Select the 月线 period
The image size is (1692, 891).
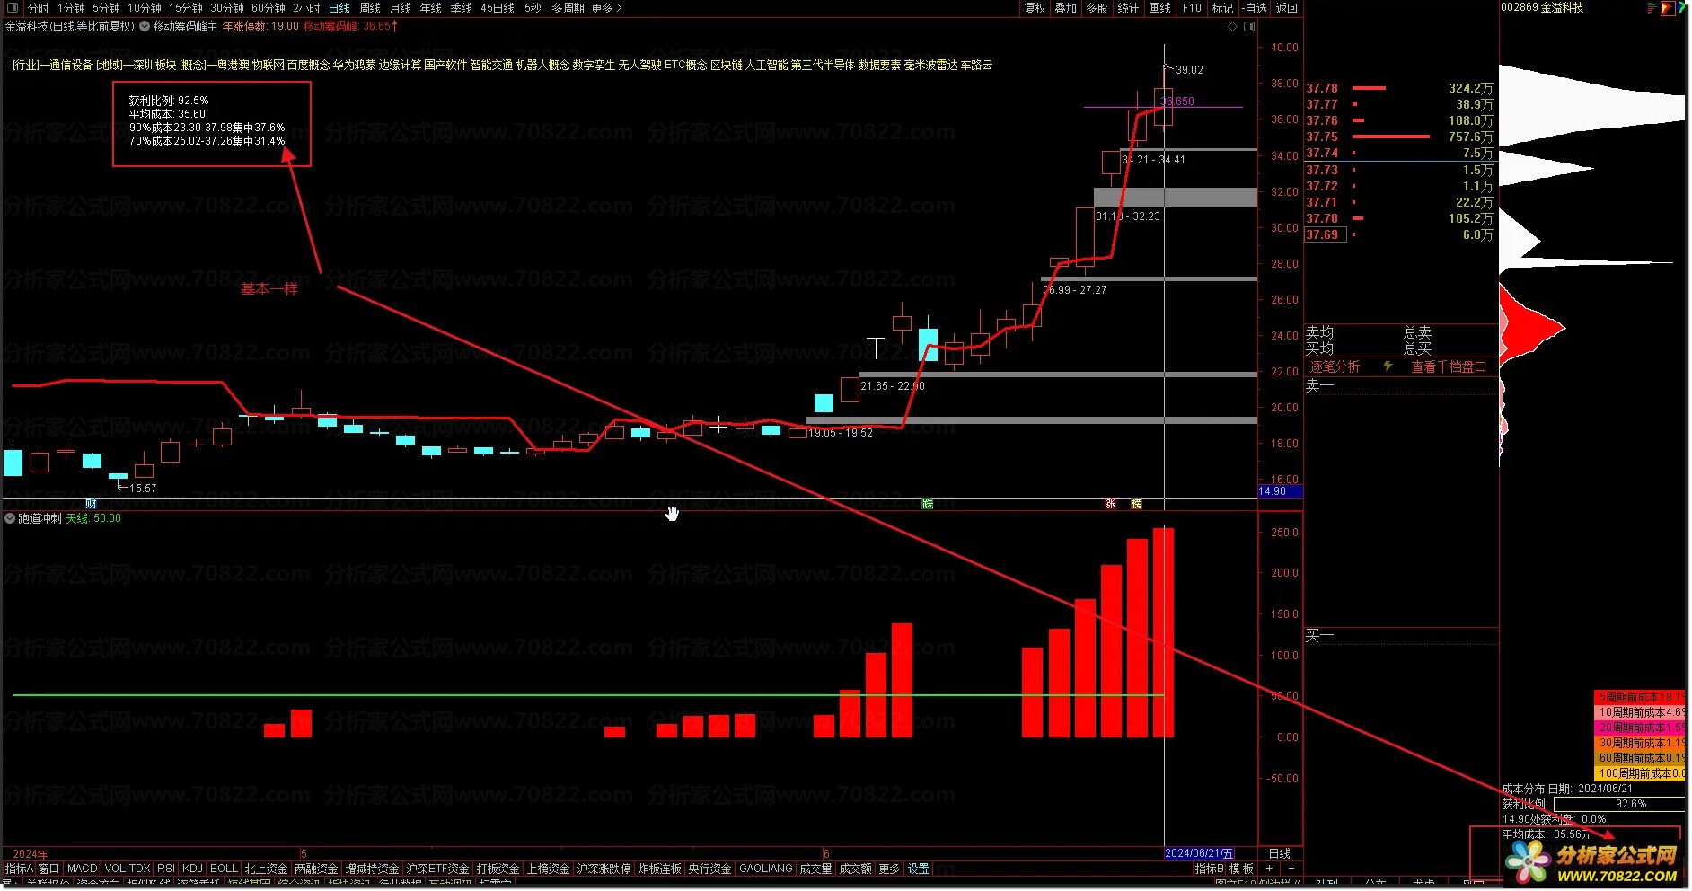(401, 8)
